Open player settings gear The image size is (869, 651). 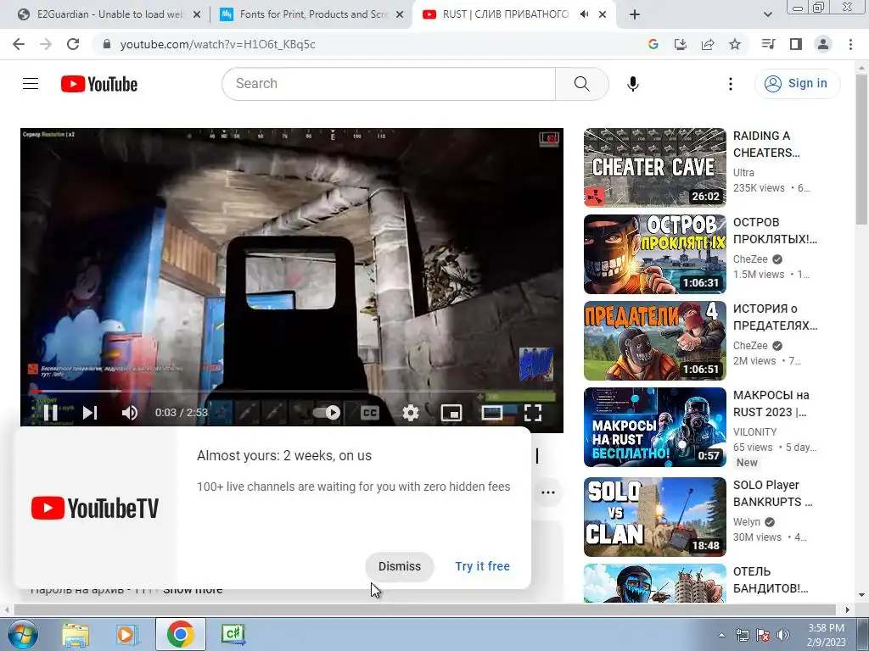point(411,413)
